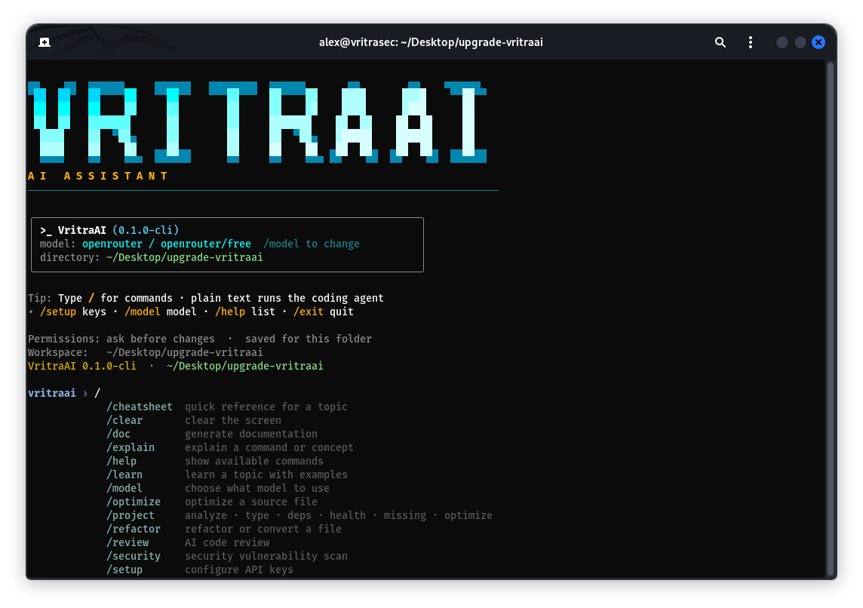This screenshot has height=608, width=863.
Task: Choose the /doc command in list
Action: point(118,434)
